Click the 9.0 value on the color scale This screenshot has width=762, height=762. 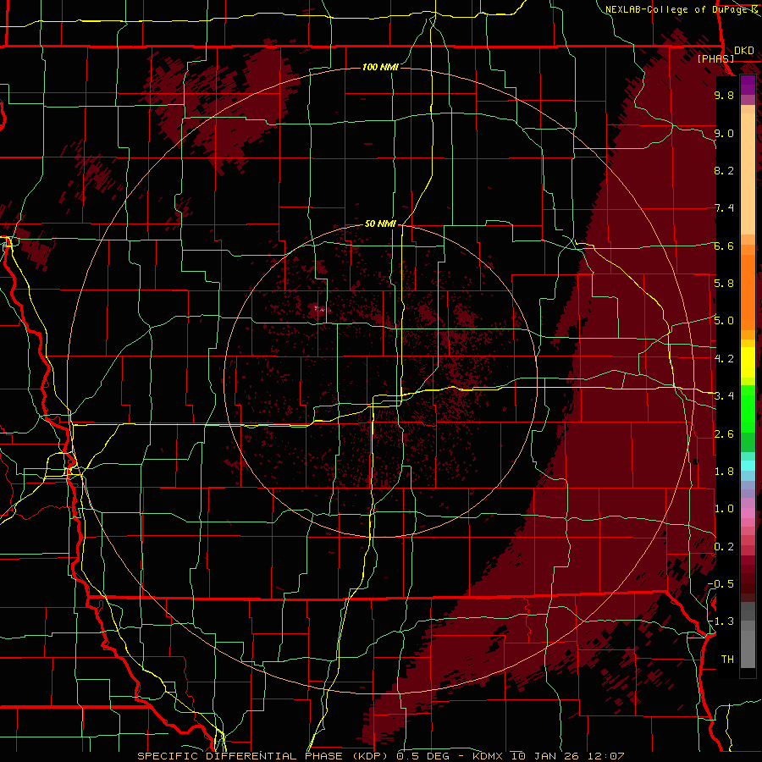724,133
